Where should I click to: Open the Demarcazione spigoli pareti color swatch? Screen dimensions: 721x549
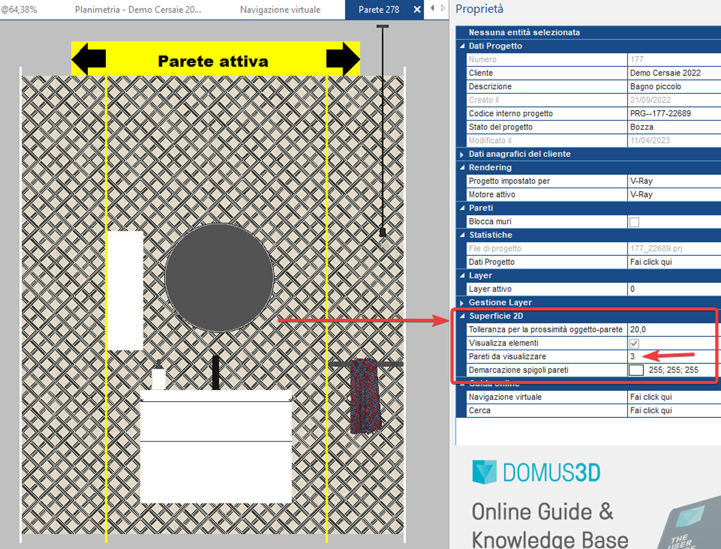pos(636,370)
